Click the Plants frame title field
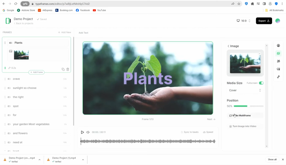This screenshot has width=286, height=165. (38, 43)
